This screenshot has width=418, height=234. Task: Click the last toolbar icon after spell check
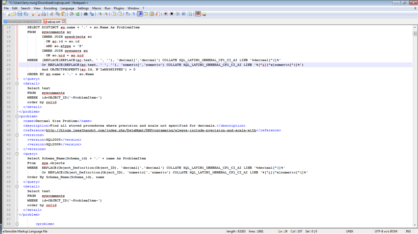point(204,14)
